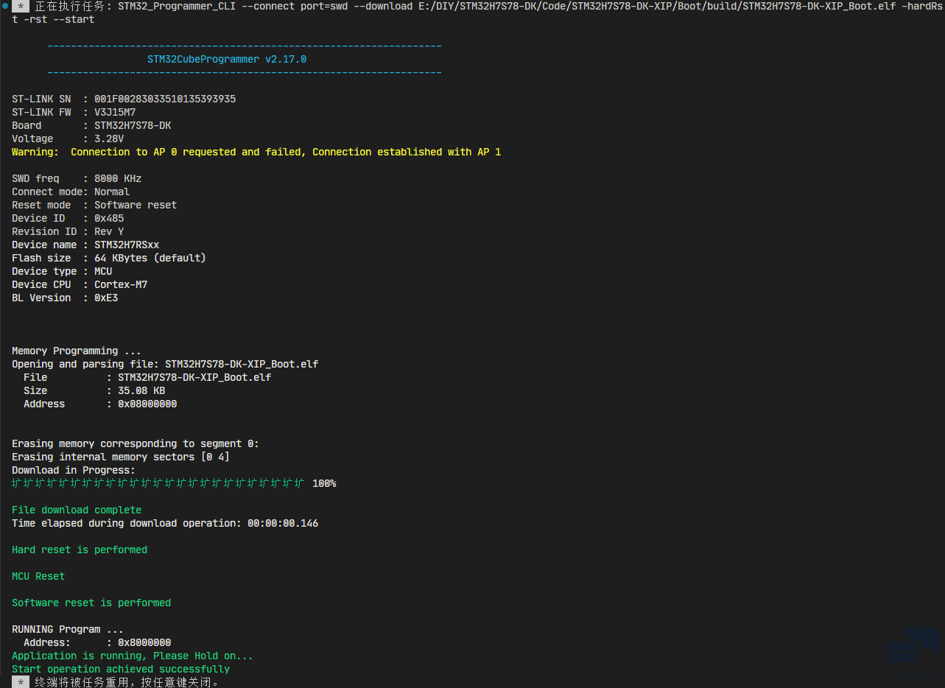Click the ST-LINK FW value V3J15M7
This screenshot has height=688, width=945.
click(x=115, y=112)
